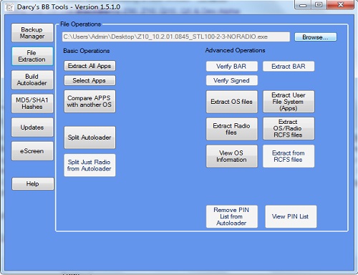This screenshot has height=275, width=358.
Task: Minimize the Darcy's BB Tools window
Action: coord(303,5)
